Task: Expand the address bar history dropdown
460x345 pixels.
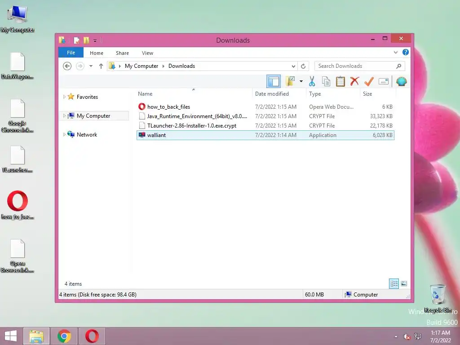Action: coord(293,66)
